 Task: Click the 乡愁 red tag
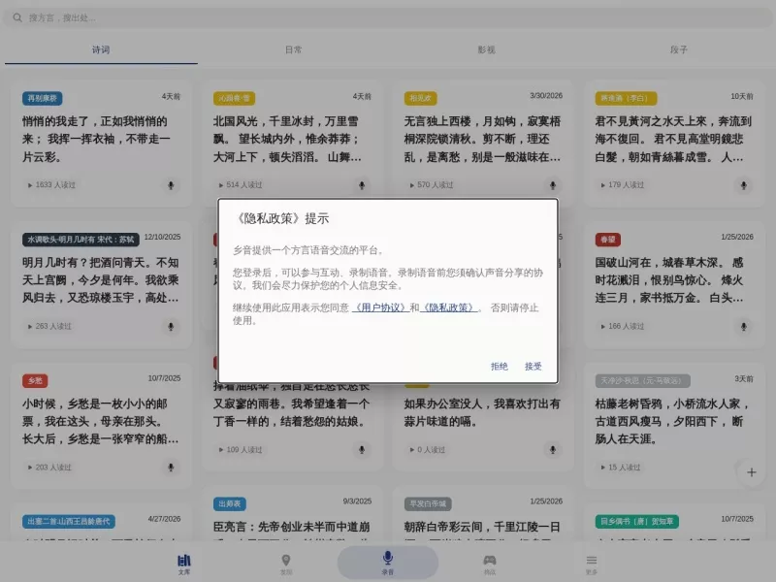pyautogui.click(x=35, y=380)
